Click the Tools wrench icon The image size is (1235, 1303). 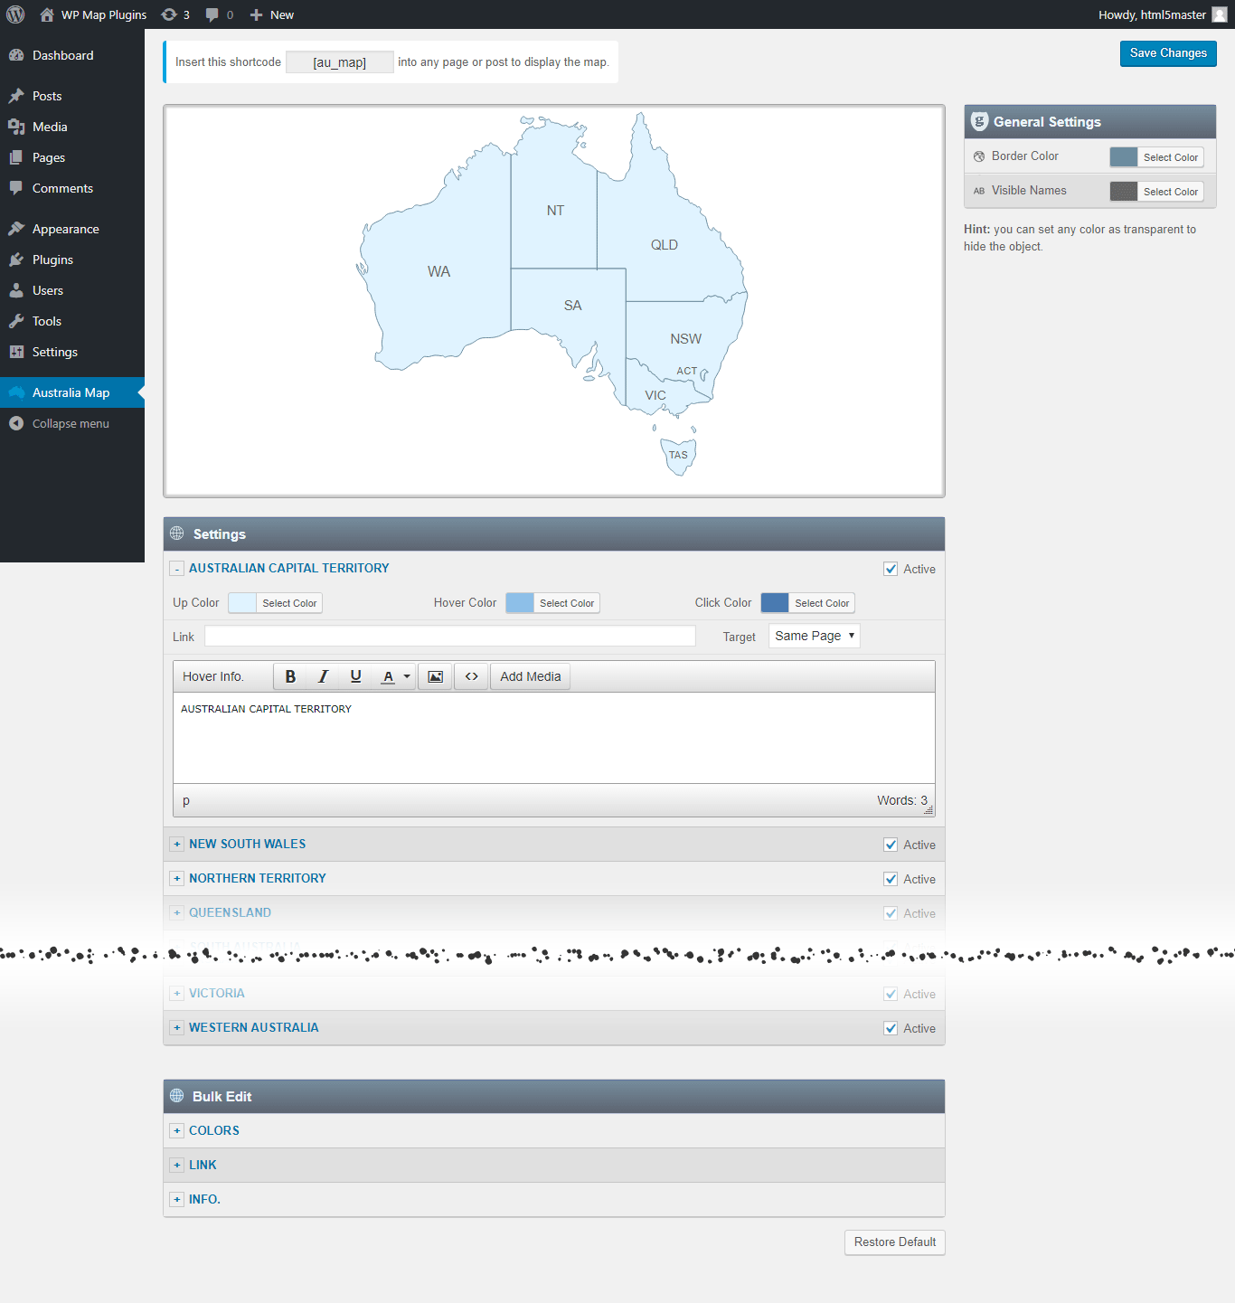(x=16, y=321)
